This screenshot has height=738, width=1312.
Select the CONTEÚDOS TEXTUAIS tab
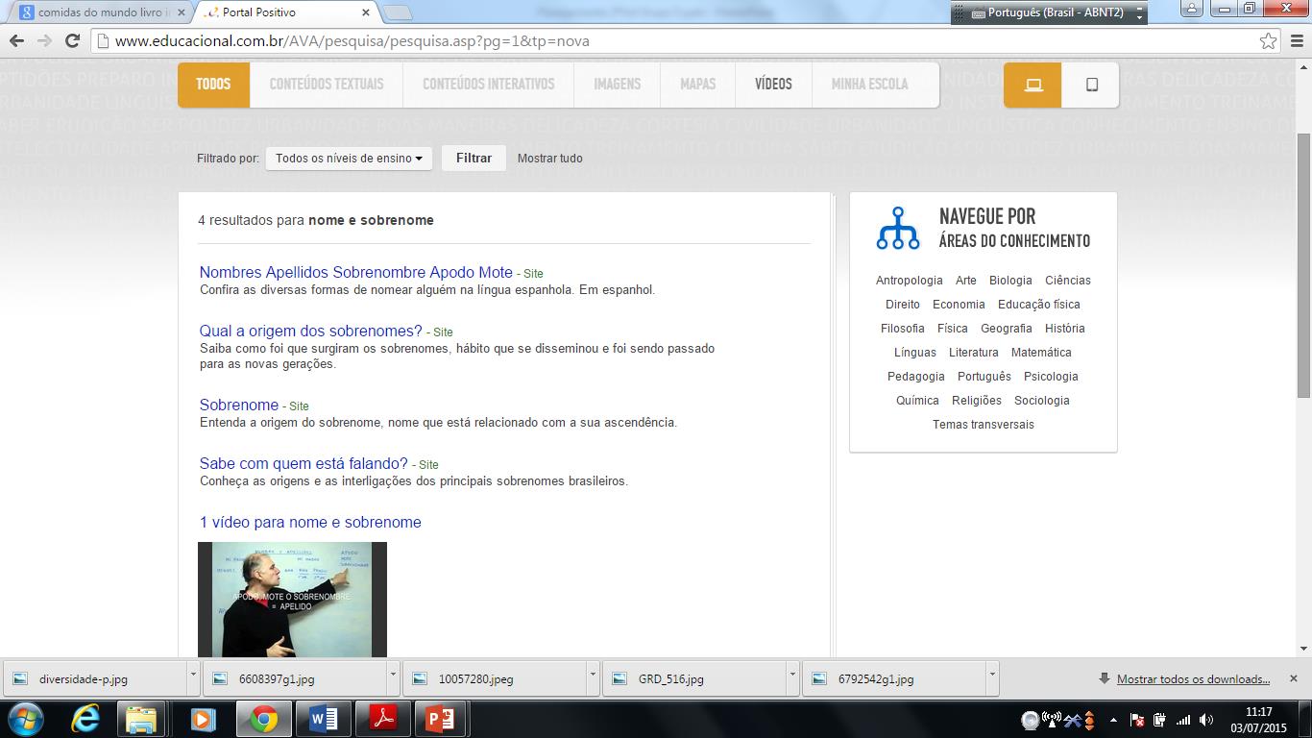tap(327, 85)
